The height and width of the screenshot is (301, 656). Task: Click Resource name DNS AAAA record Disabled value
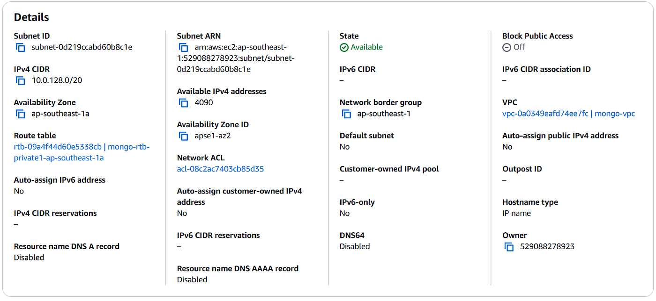(x=192, y=280)
